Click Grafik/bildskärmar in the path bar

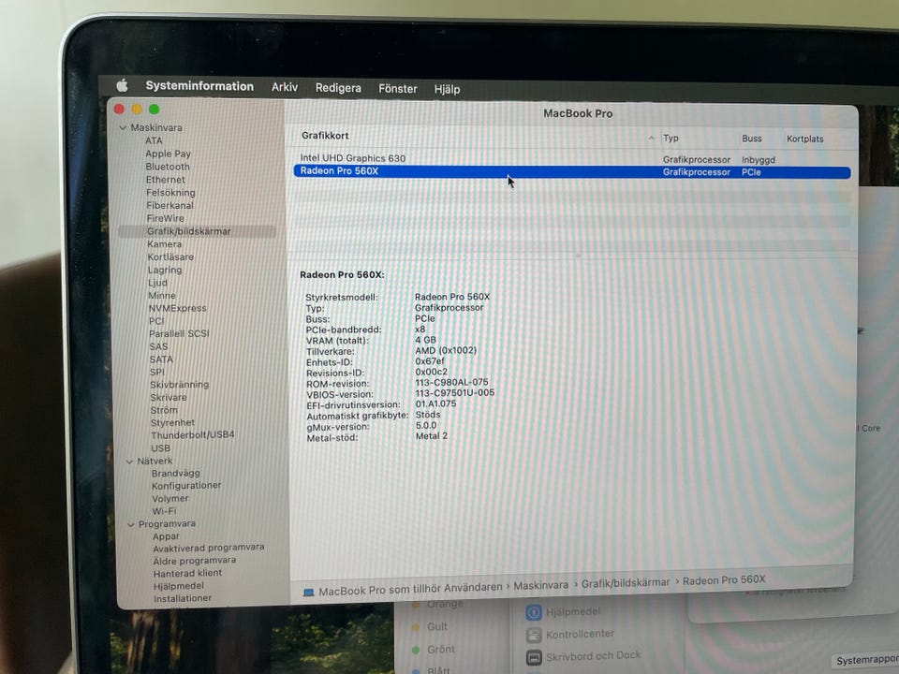point(626,583)
